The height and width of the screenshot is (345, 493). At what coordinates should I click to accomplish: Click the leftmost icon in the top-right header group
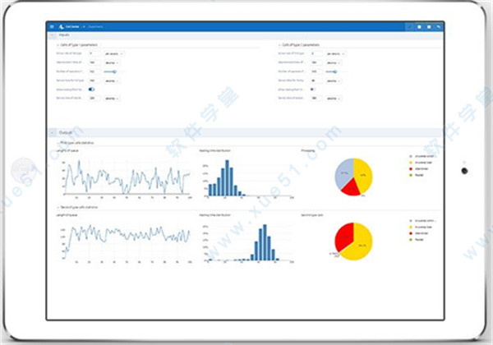click(408, 26)
